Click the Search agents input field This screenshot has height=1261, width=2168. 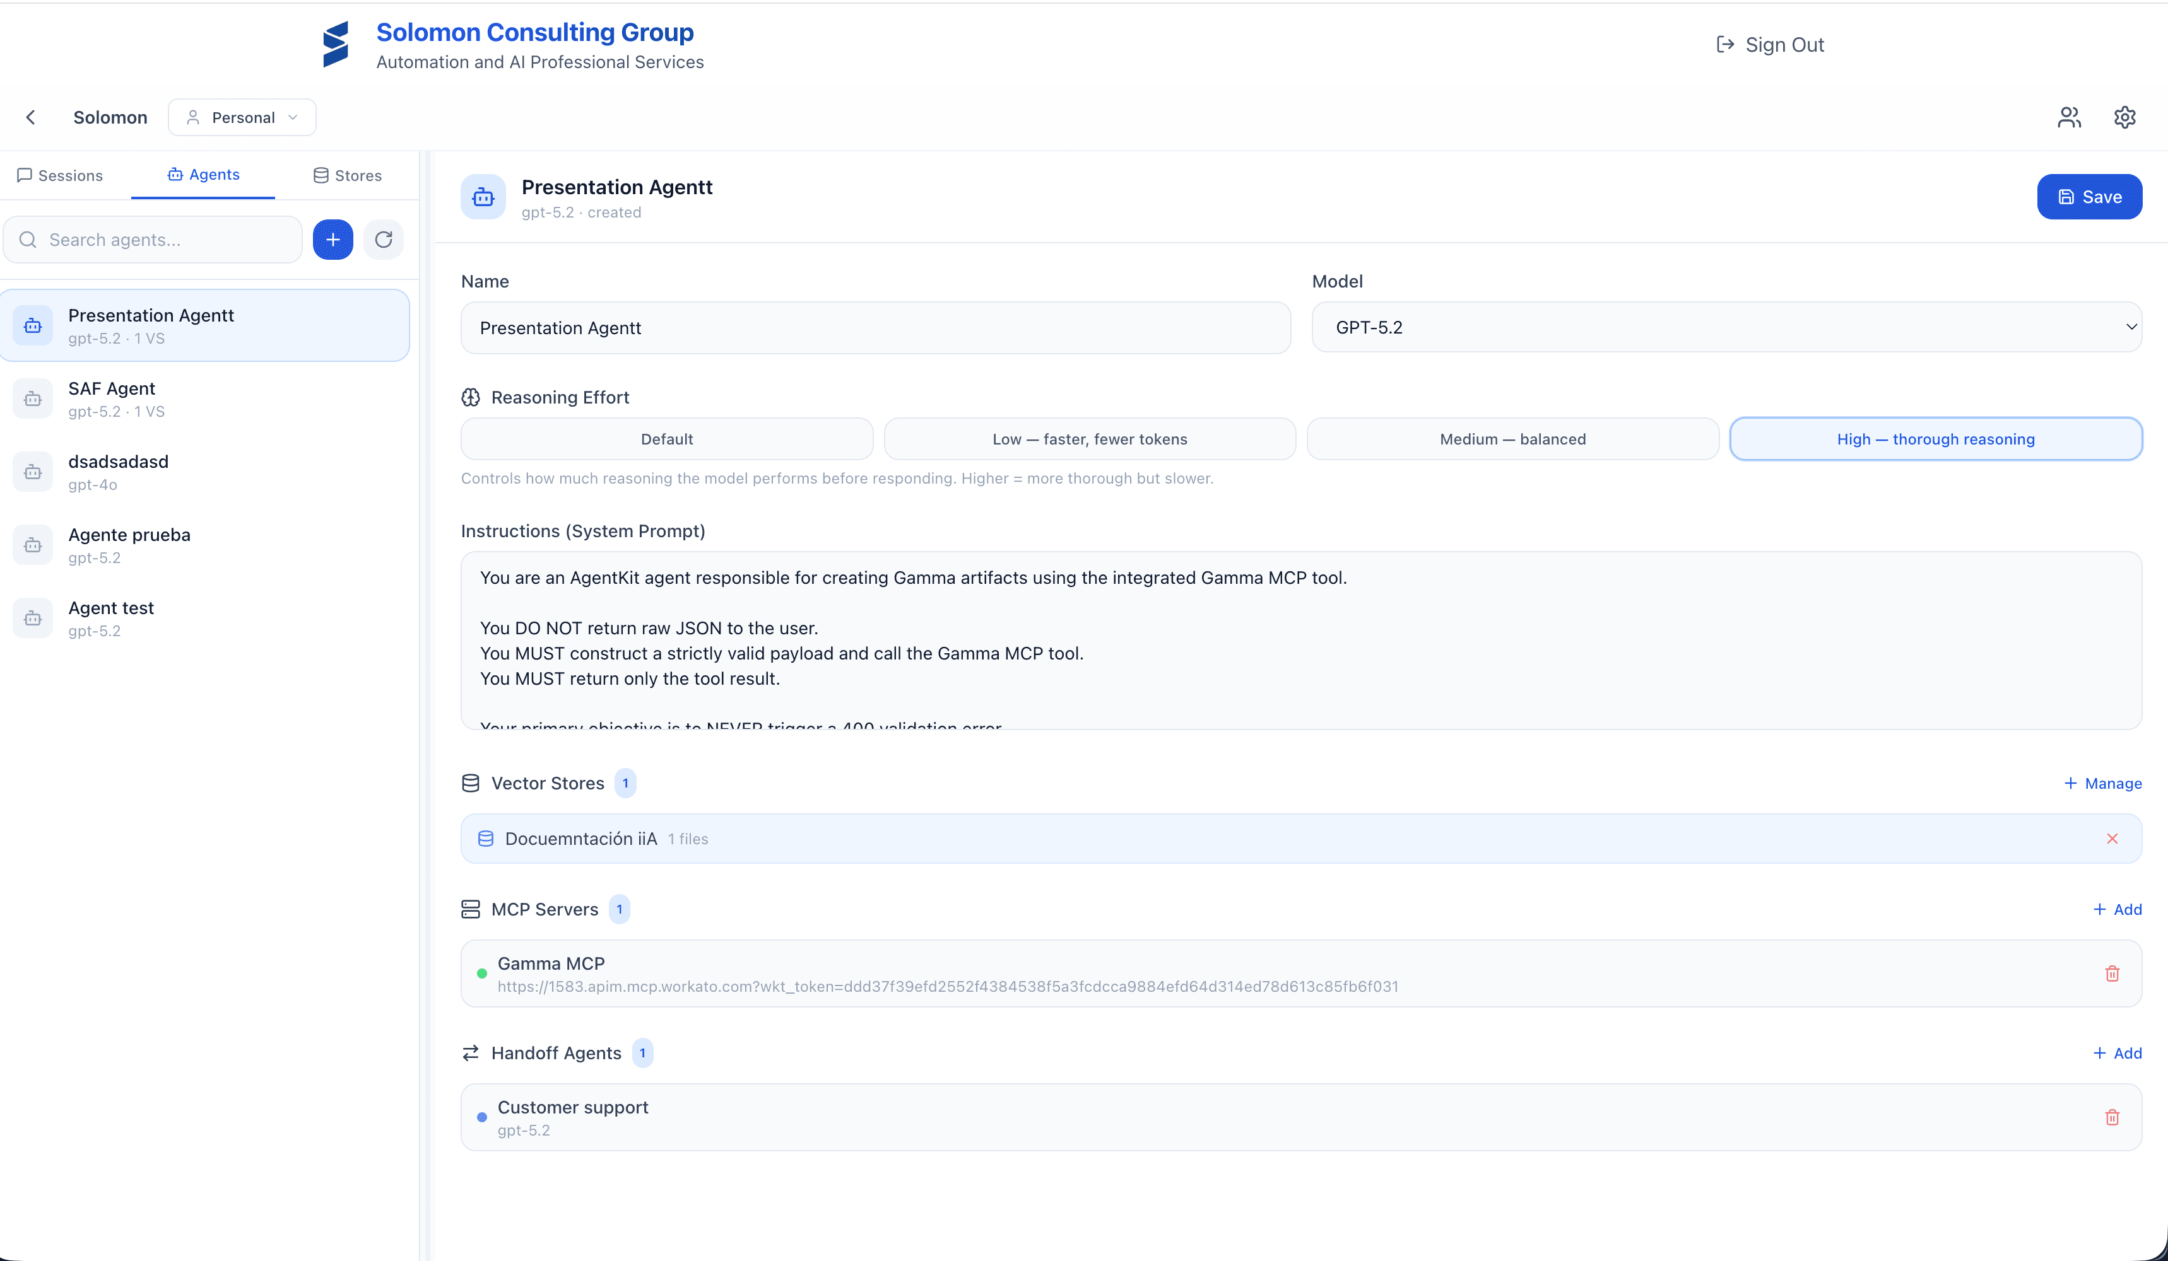pos(163,240)
